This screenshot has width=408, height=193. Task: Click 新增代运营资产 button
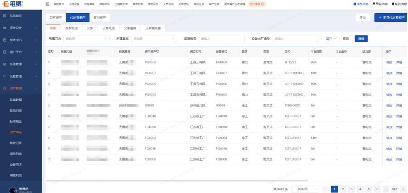390,18
